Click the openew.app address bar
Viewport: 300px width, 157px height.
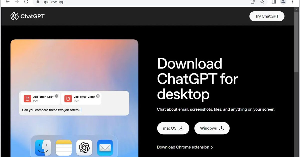point(150,2)
